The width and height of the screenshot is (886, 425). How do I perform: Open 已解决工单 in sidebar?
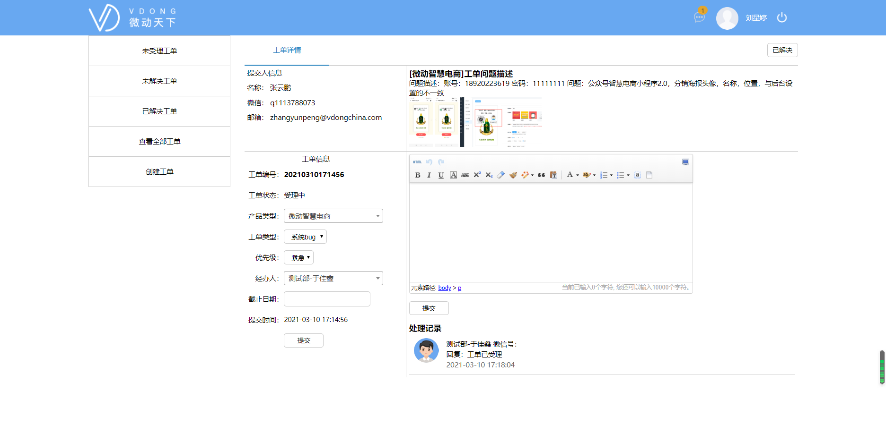coord(159,111)
